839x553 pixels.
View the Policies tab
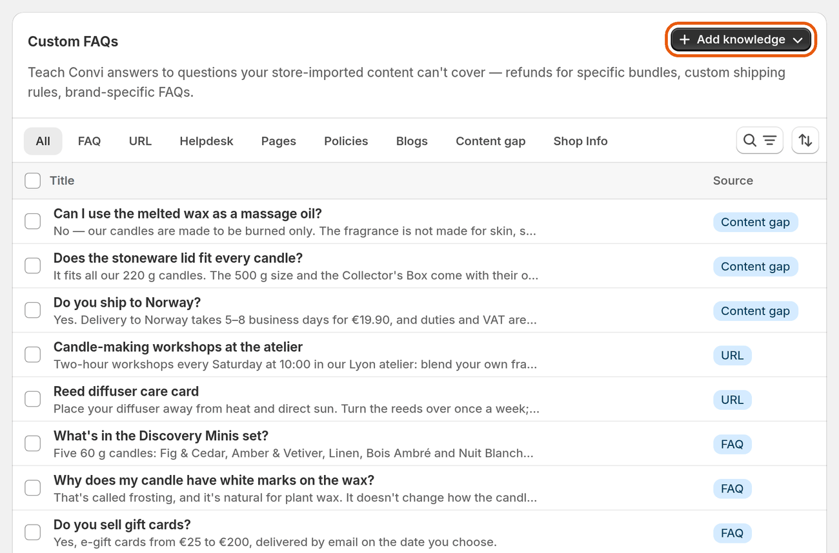[x=346, y=141]
